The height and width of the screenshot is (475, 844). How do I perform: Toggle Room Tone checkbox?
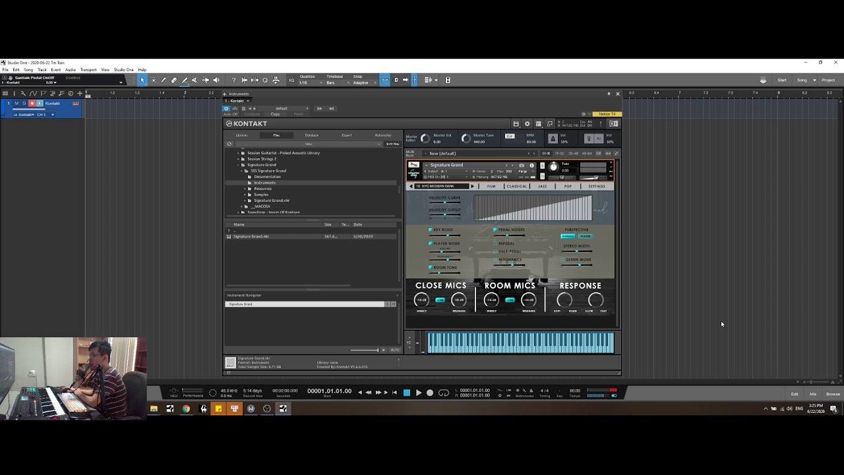(x=431, y=267)
